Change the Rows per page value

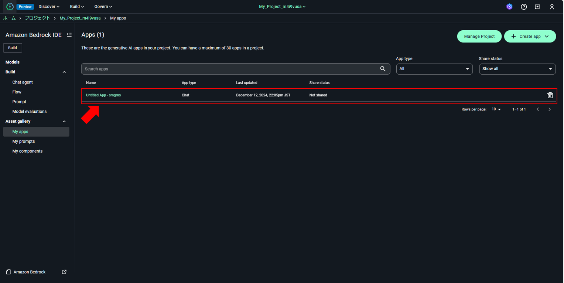496,109
